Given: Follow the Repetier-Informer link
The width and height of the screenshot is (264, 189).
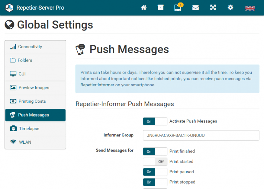Looking at the screenshot, I should 97,85.
